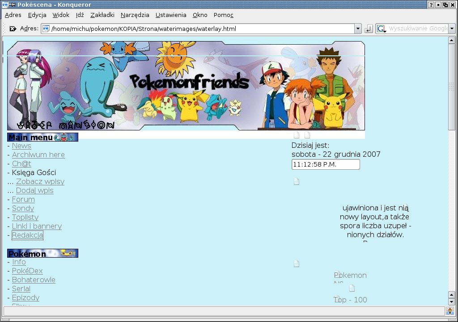Open the Ustawienia menu

[171, 15]
